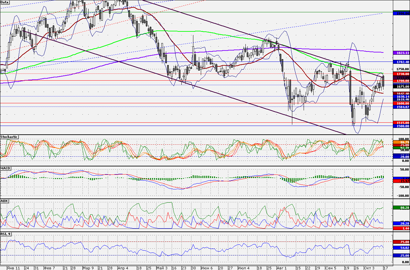
Task: Select the red 75.00 RSI level tag
Action: tap(401, 242)
